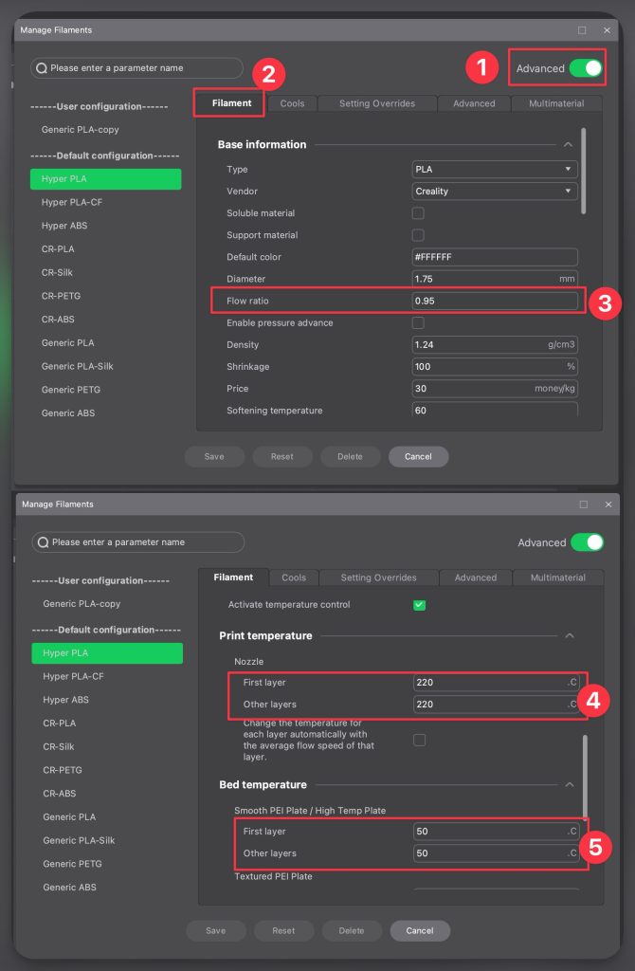Uncheck Activate temperature control
Viewport: 635px width, 971px height.
[420, 605]
